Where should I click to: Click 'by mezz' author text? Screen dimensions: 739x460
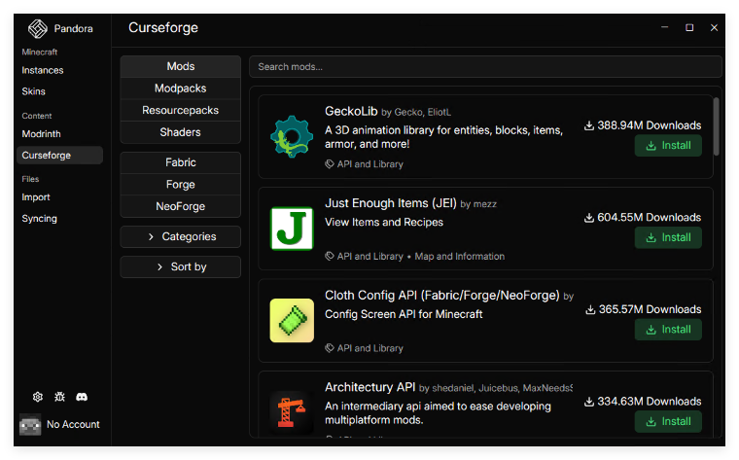pos(478,204)
